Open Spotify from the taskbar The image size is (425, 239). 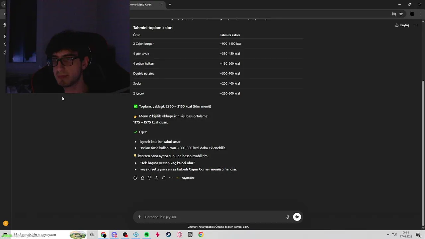(147, 235)
